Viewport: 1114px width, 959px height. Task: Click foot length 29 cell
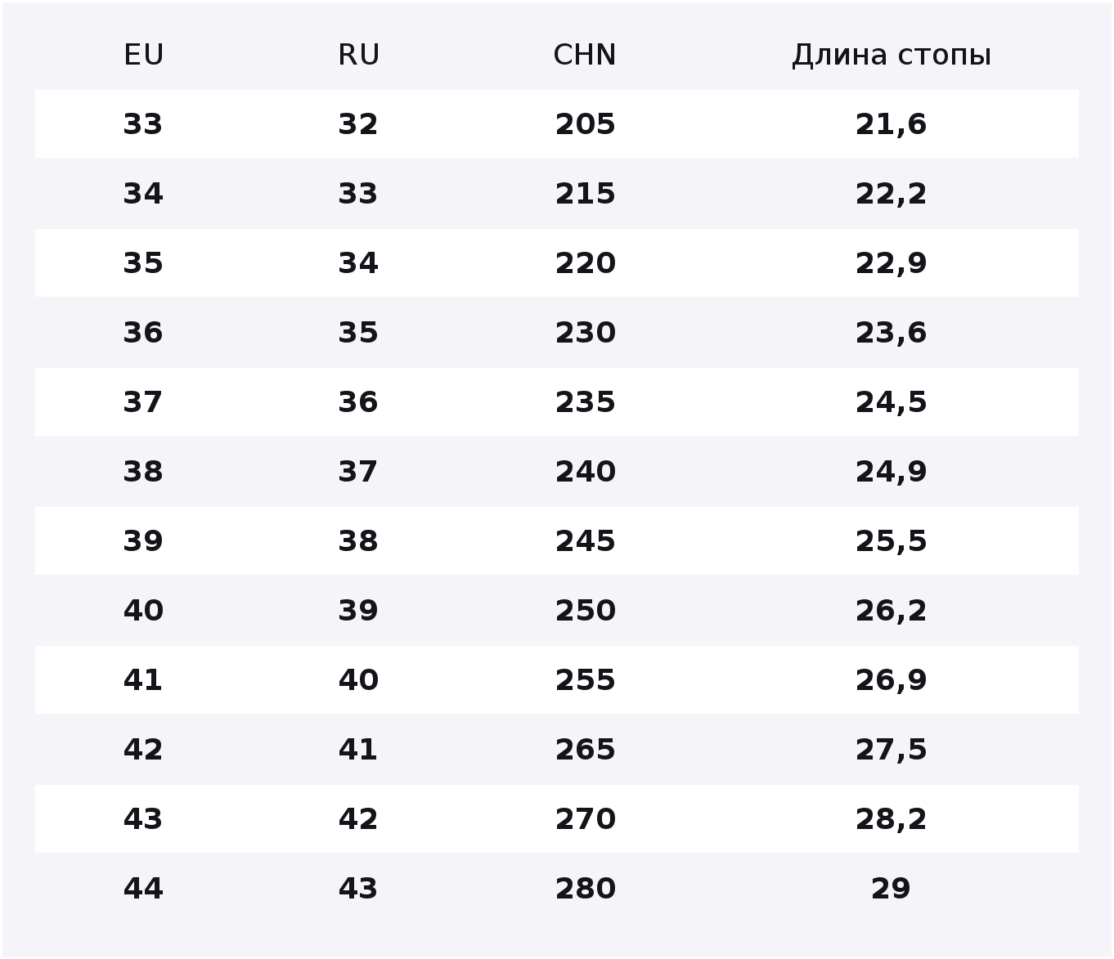[x=891, y=889]
